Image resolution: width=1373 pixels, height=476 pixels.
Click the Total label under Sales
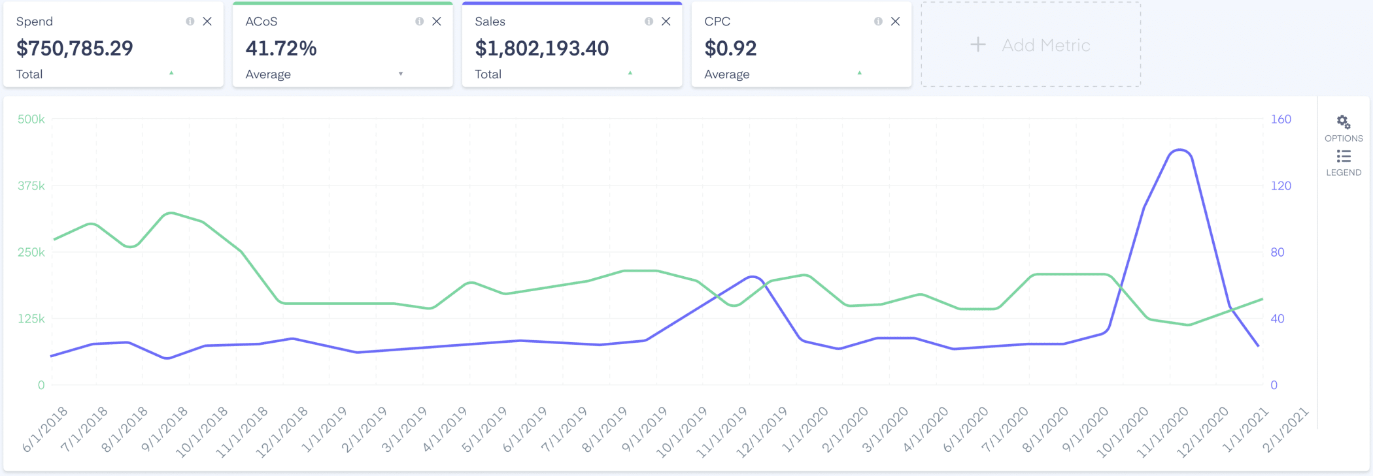point(488,74)
